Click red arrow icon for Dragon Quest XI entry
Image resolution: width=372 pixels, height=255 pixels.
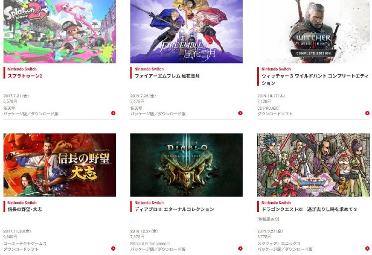[x=367, y=249]
